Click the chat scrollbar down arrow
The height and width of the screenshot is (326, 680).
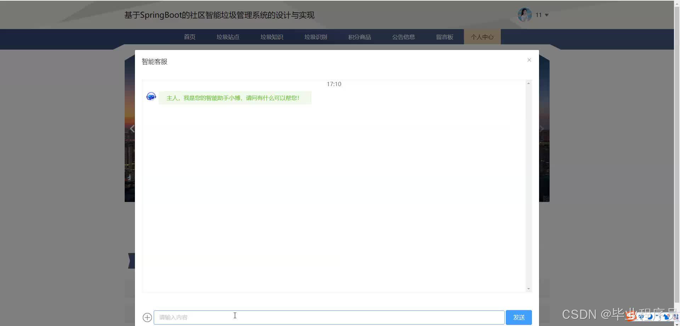[528, 289]
